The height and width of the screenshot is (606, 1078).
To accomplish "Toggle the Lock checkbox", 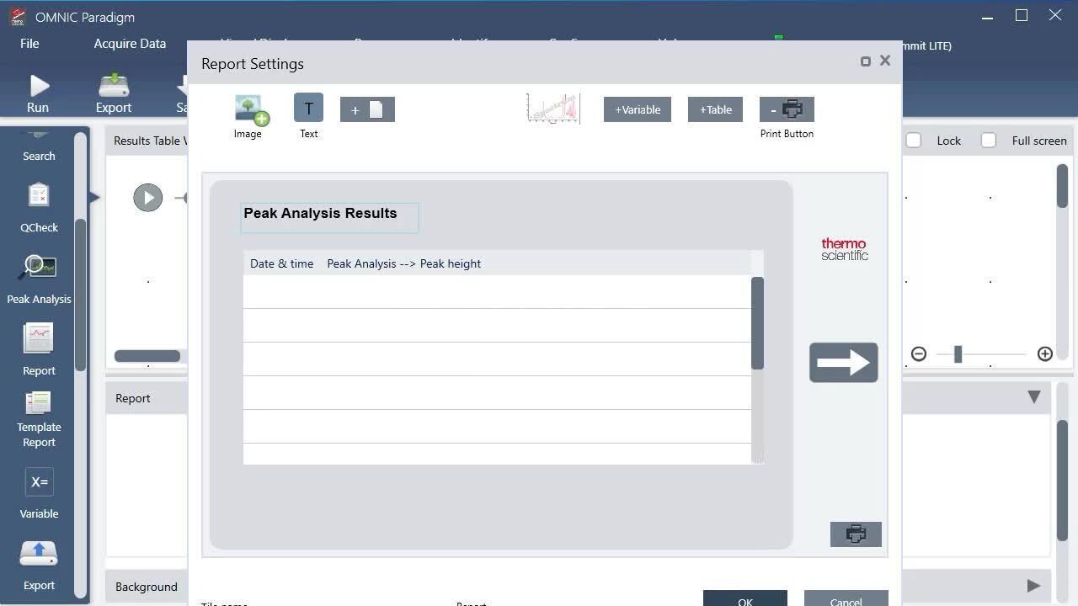I will pos(913,141).
